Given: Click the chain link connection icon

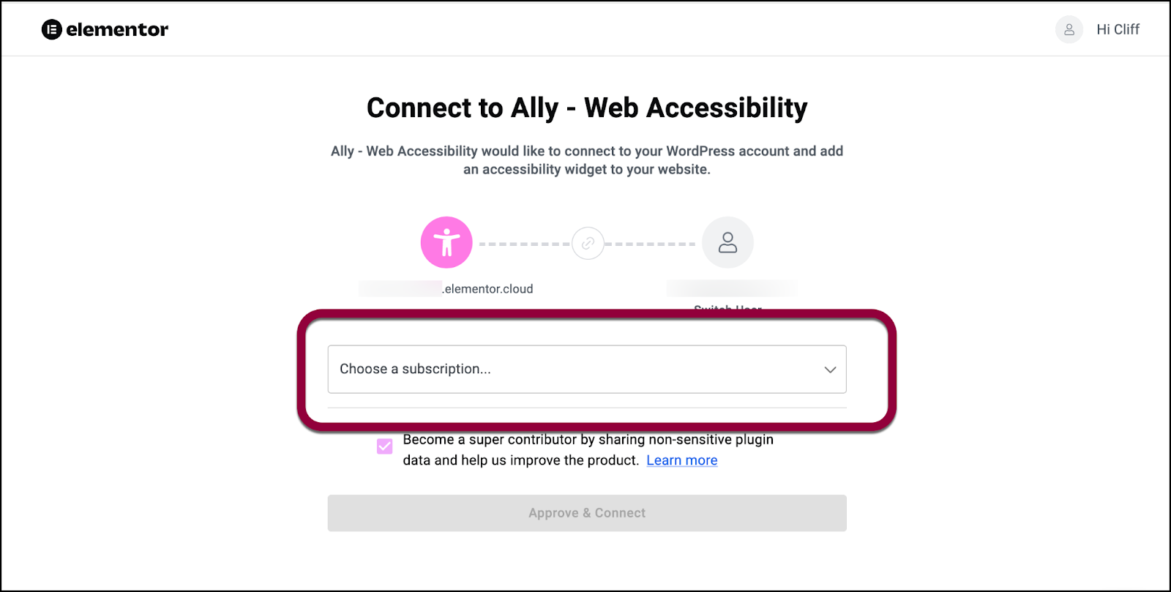Looking at the screenshot, I should [x=588, y=244].
